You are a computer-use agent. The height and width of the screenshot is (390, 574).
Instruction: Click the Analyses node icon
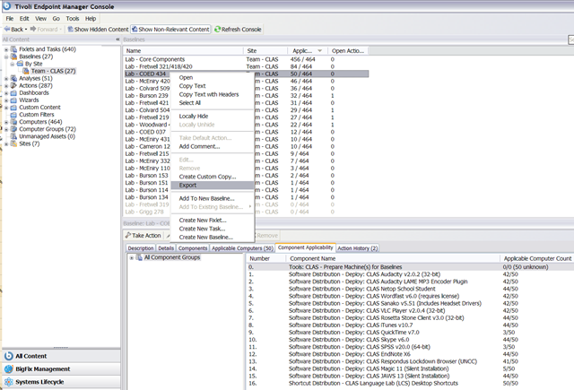(13, 78)
